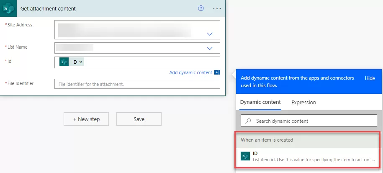This screenshot has width=383, height=173.
Task: Click the SharePoint icon beside the ID list item
Action: [245, 157]
